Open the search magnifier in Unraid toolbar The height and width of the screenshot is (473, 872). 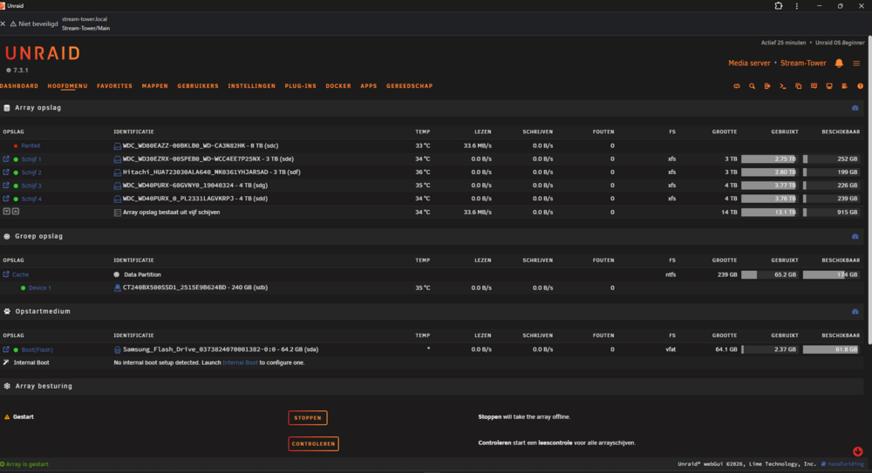point(752,86)
